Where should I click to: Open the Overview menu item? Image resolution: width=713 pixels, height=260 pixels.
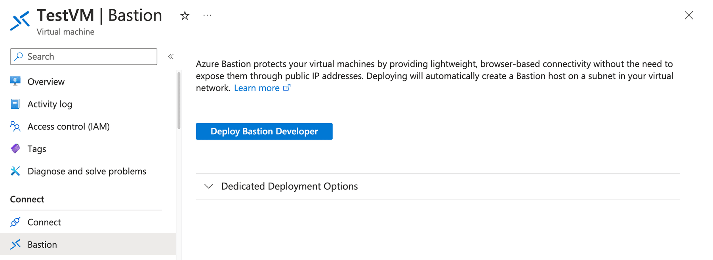[46, 82]
